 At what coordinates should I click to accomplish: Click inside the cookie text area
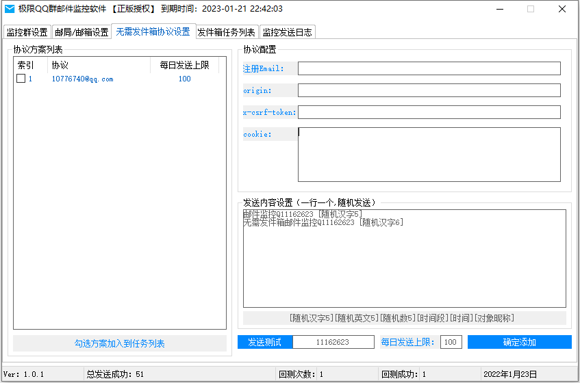click(429, 155)
